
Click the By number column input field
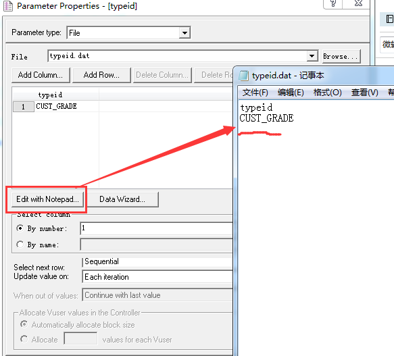(156, 228)
